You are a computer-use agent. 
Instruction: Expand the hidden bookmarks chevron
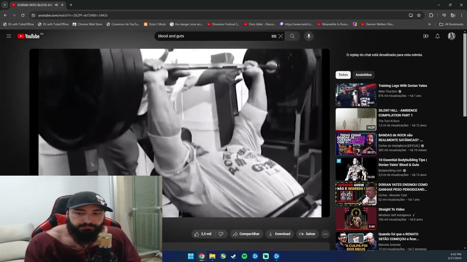[x=429, y=24]
